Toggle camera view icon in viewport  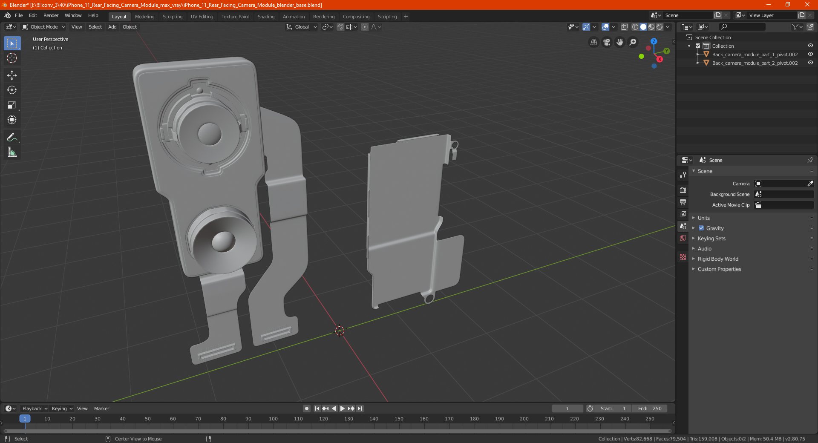607,42
